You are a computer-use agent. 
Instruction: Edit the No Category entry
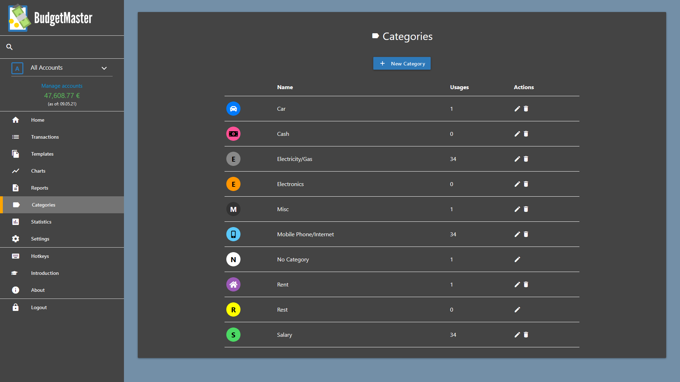(517, 259)
